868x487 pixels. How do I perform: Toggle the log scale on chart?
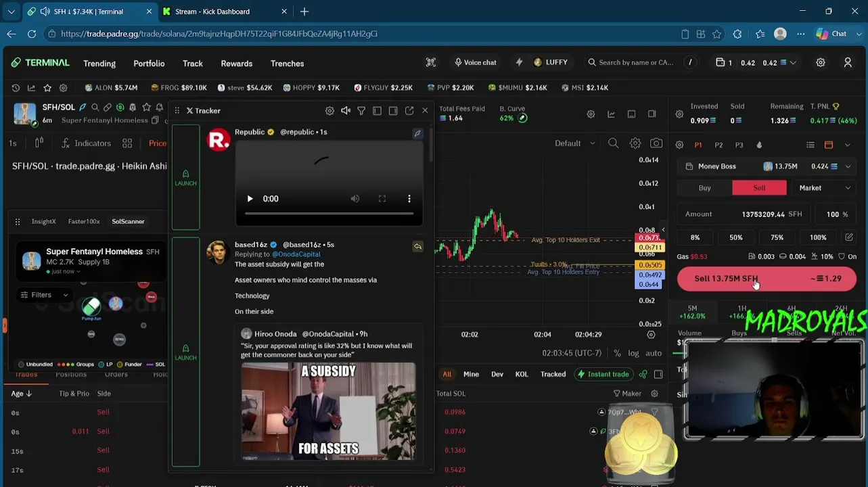click(x=633, y=353)
